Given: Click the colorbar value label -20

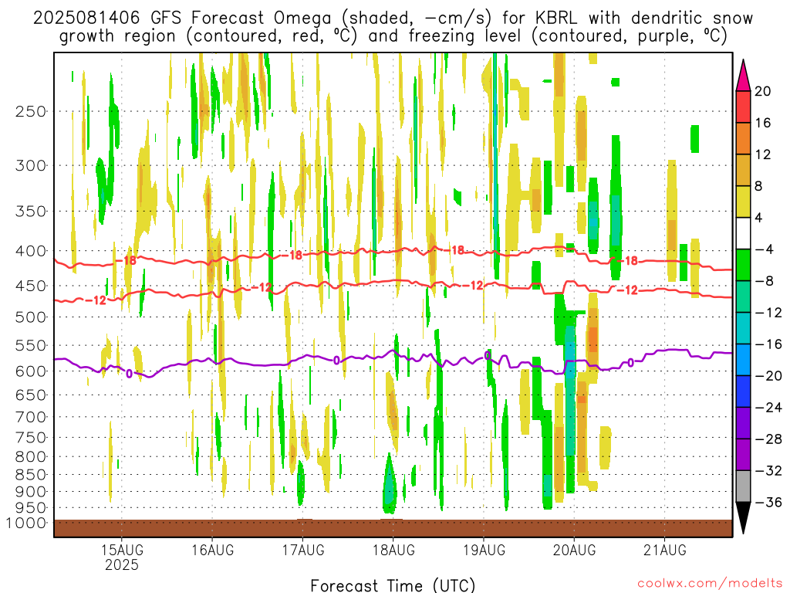Looking at the screenshot, I should 768,376.
